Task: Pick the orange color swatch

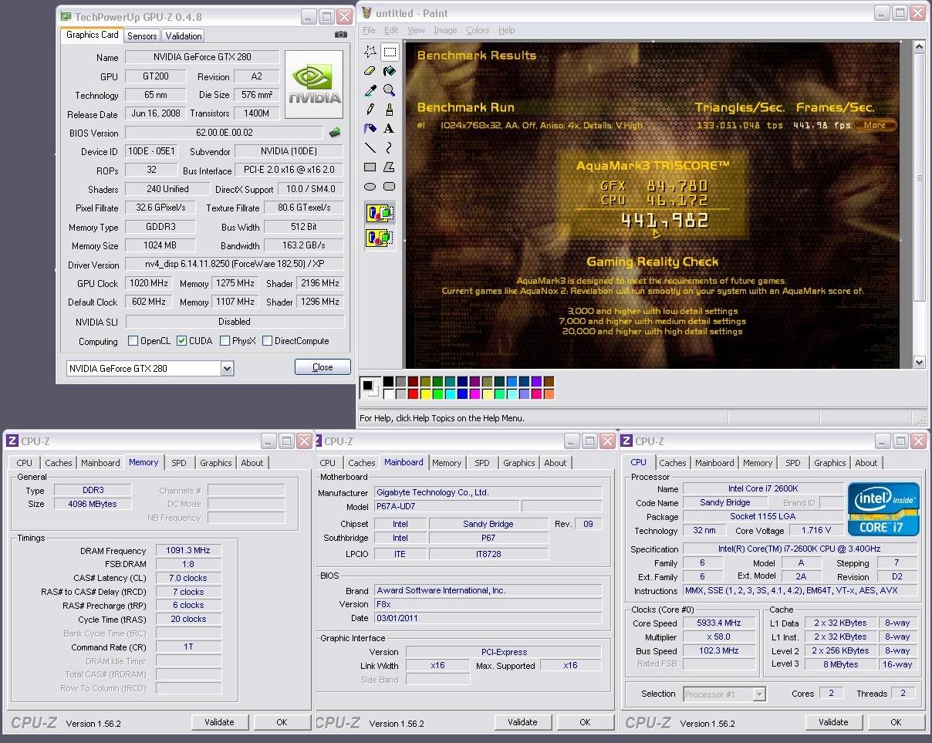Action: [549, 394]
